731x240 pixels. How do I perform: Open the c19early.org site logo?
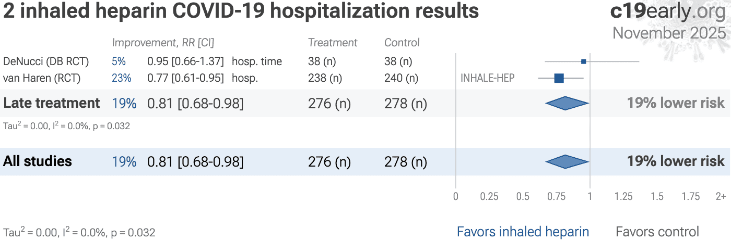(x=667, y=11)
